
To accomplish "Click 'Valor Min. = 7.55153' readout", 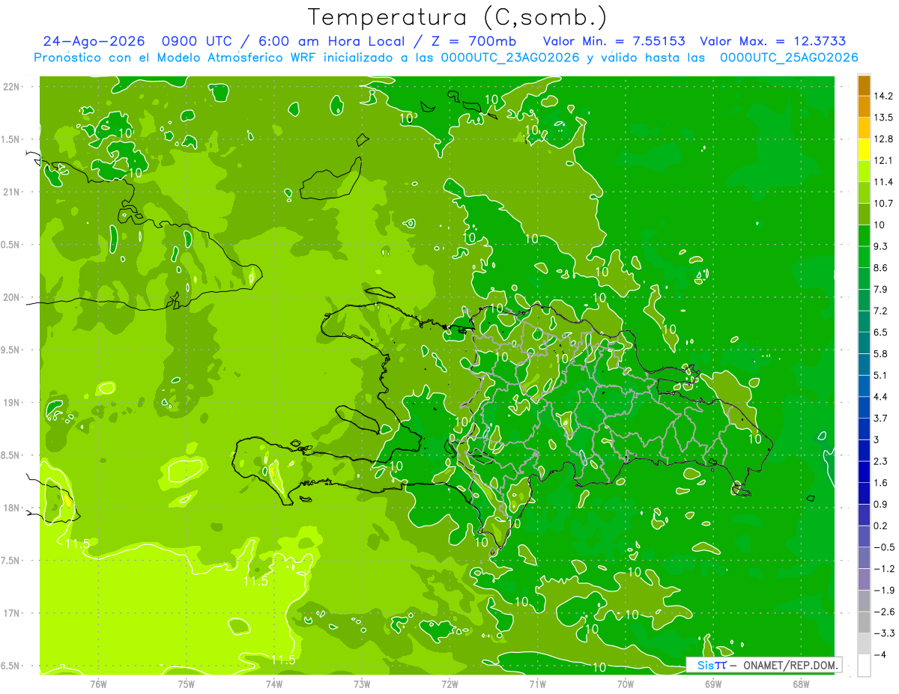I will (614, 41).
